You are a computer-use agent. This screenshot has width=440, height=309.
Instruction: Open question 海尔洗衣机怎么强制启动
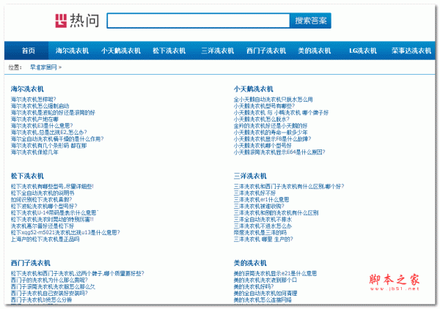[x=40, y=106]
